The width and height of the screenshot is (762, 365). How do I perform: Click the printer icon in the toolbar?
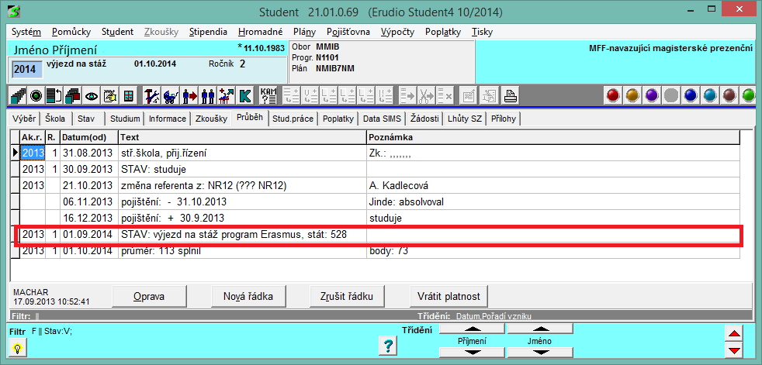pyautogui.click(x=511, y=96)
